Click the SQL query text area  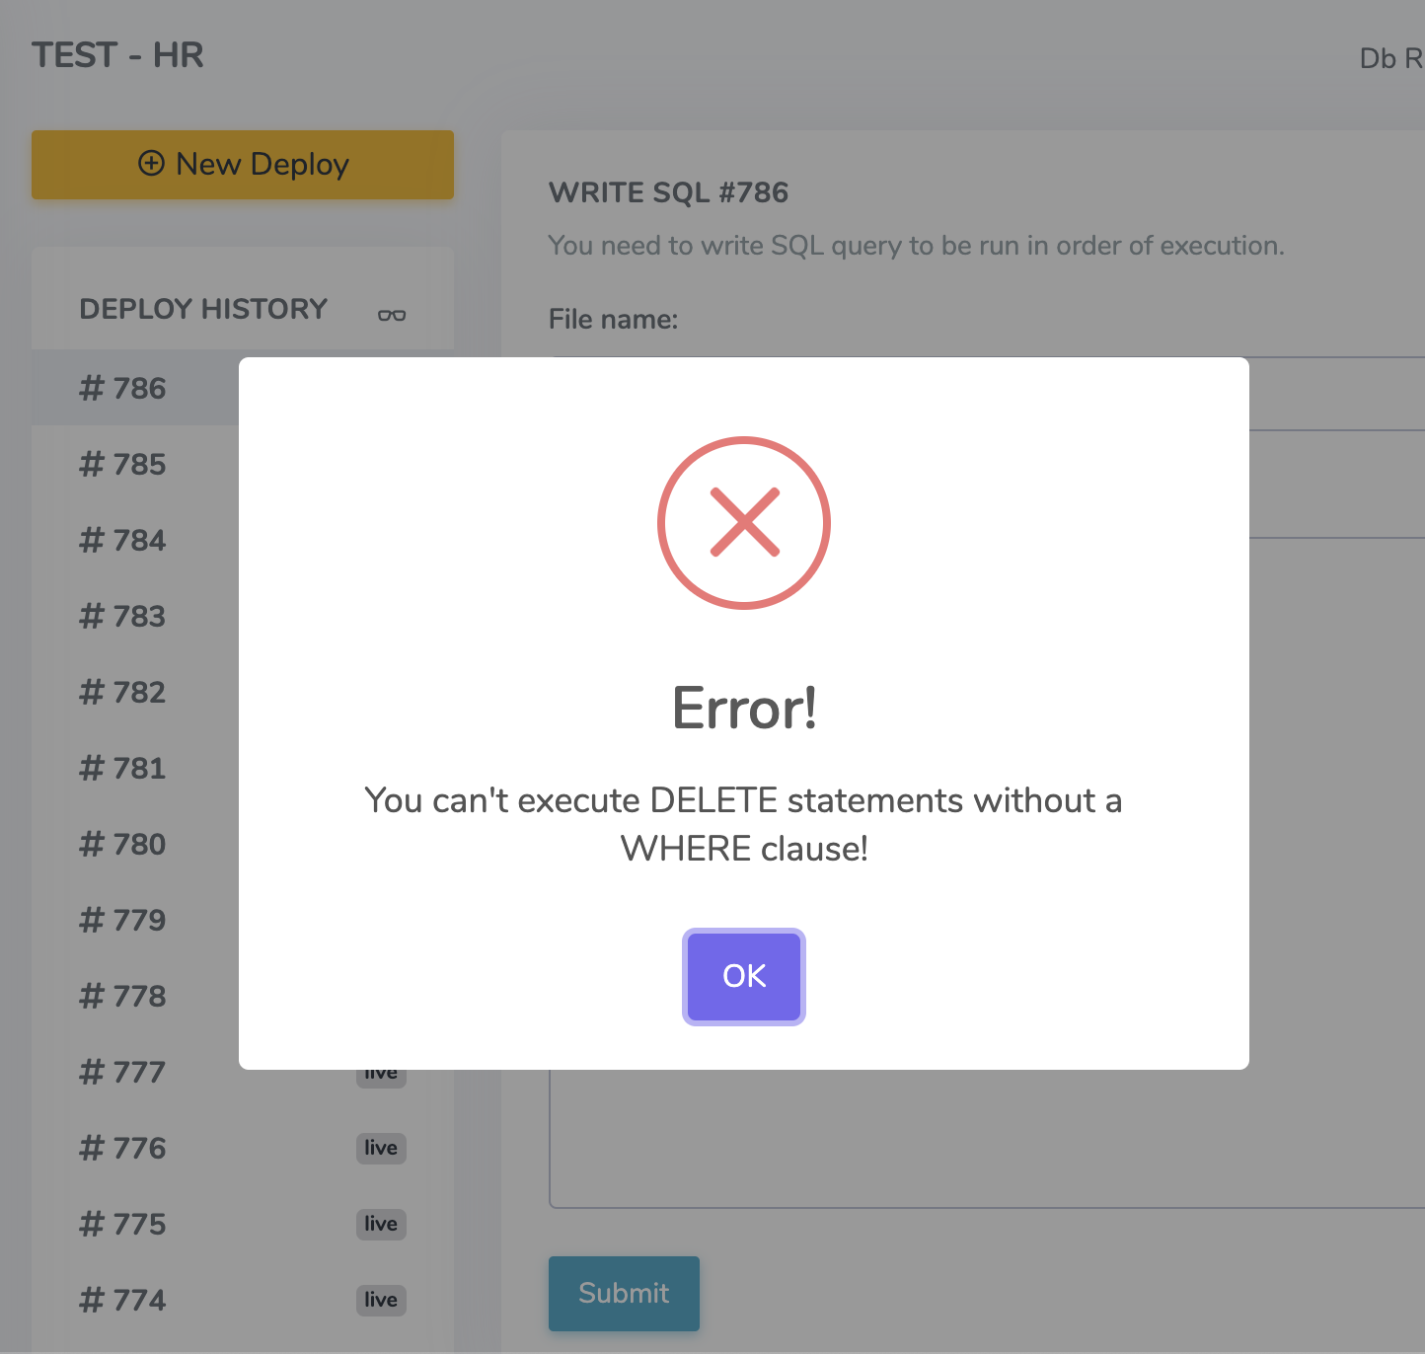pyautogui.click(x=987, y=1135)
